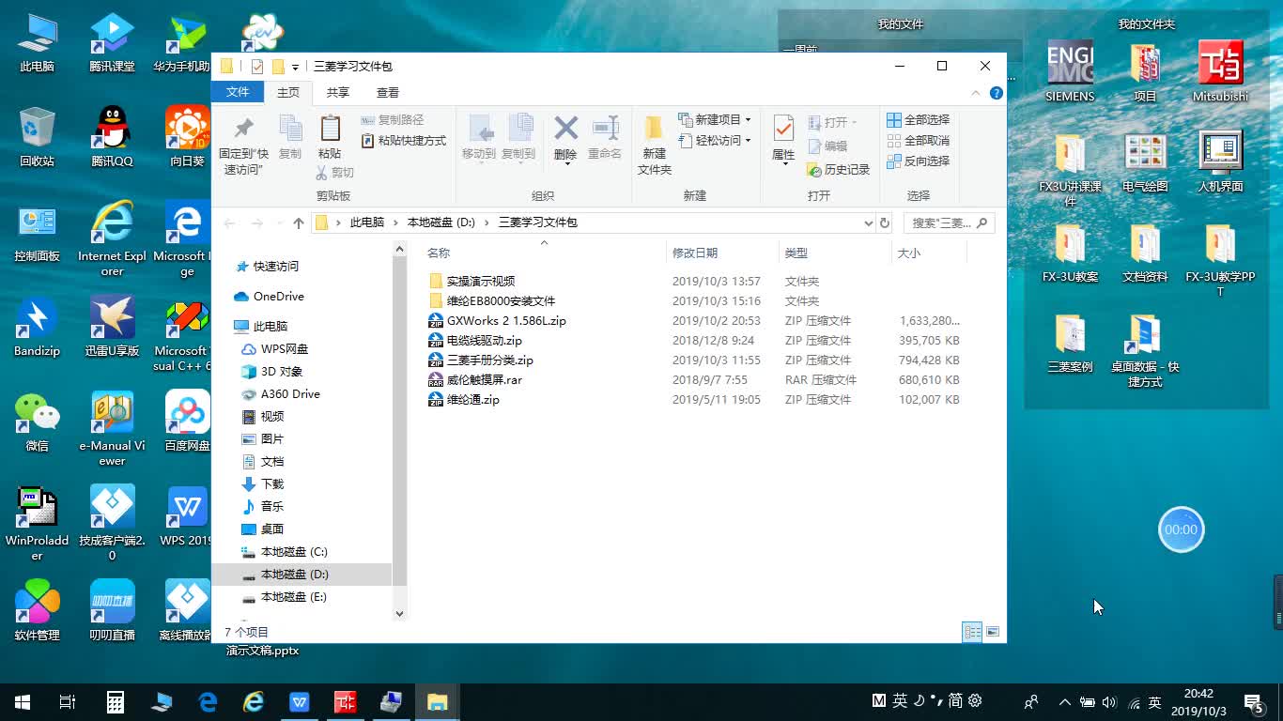Click the search box for 三菱学习文件包
This screenshot has height=721, width=1283.
[949, 223]
